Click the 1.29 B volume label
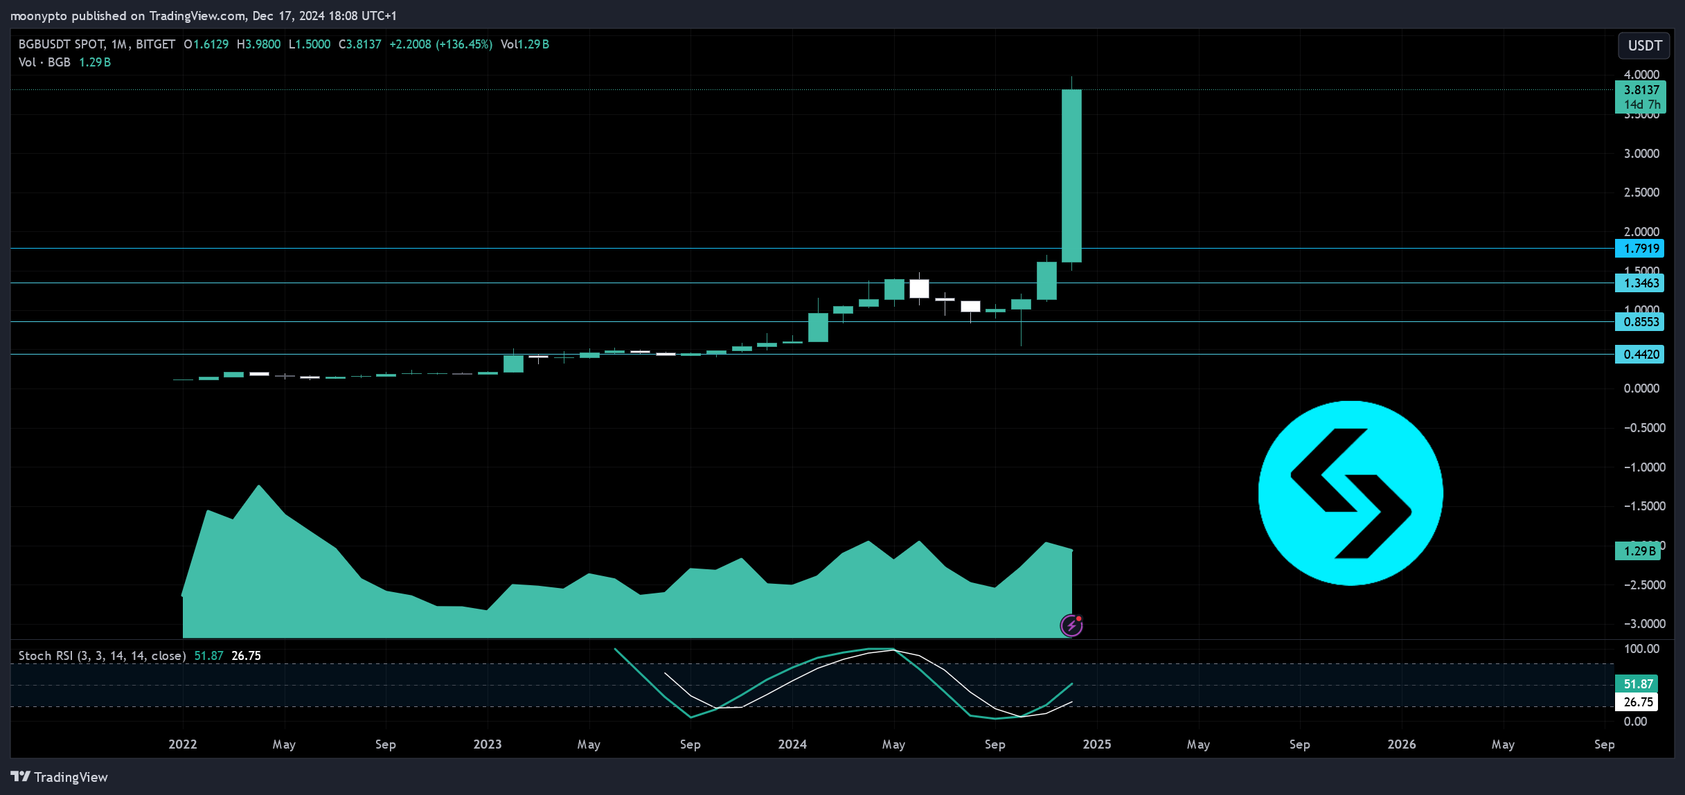This screenshot has height=795, width=1685. pos(1639,551)
